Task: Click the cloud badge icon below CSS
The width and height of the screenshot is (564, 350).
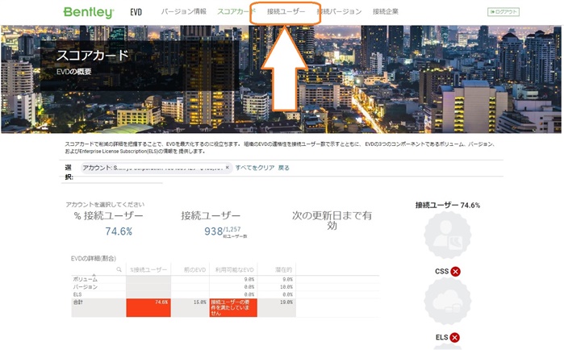Action: point(448,301)
